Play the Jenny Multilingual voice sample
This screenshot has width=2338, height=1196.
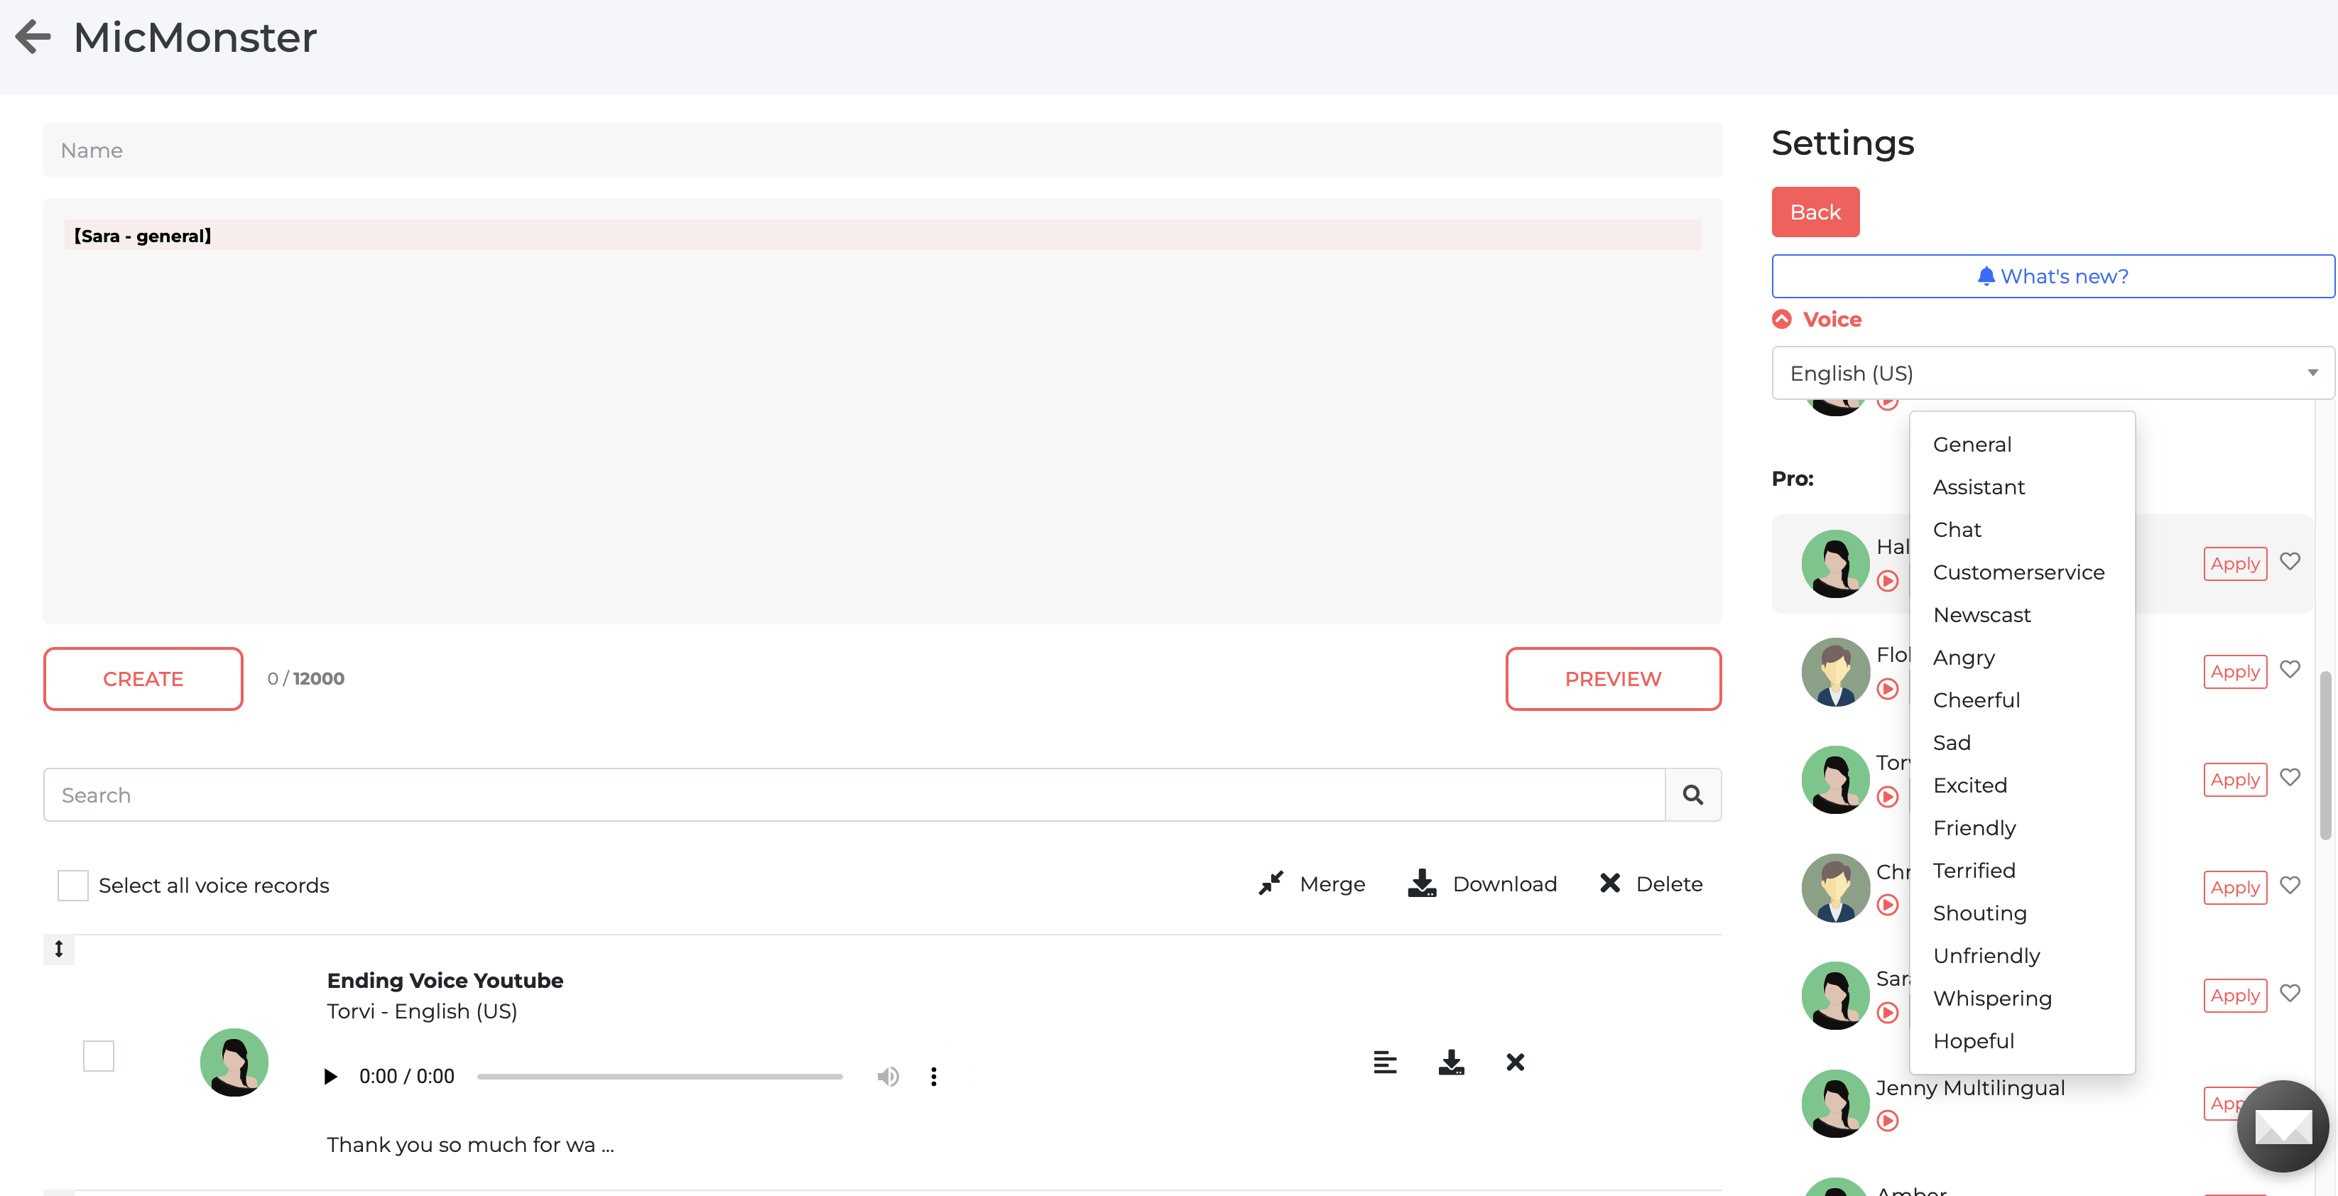click(1888, 1121)
